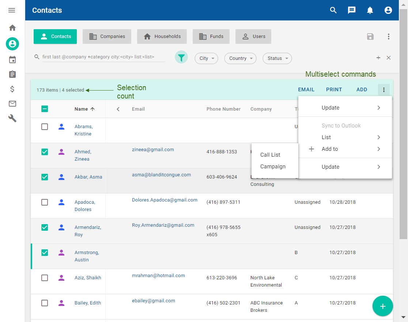408x322 pixels.
Task: Open the Country filter dropdown
Action: pyautogui.click(x=240, y=58)
